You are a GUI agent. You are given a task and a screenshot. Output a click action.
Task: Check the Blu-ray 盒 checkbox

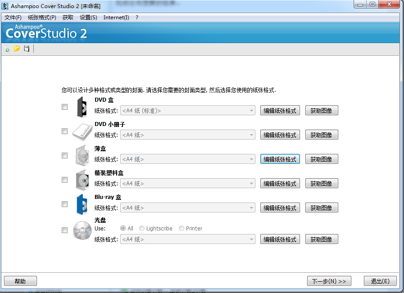coord(65,204)
